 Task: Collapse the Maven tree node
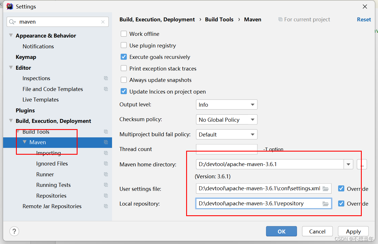pos(25,142)
